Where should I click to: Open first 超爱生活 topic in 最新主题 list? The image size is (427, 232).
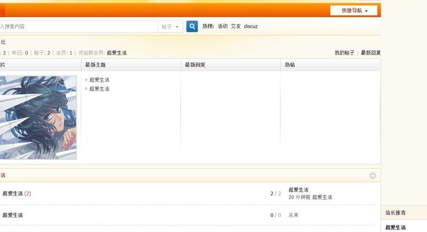pyautogui.click(x=99, y=80)
